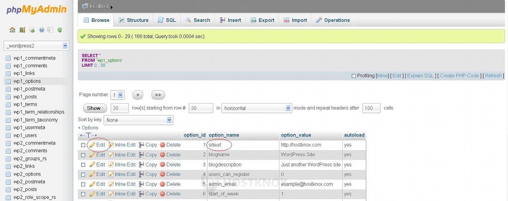This screenshot has height=201, width=508.
Task: Click the table icon next to wp1_links
Action: coord(8,74)
